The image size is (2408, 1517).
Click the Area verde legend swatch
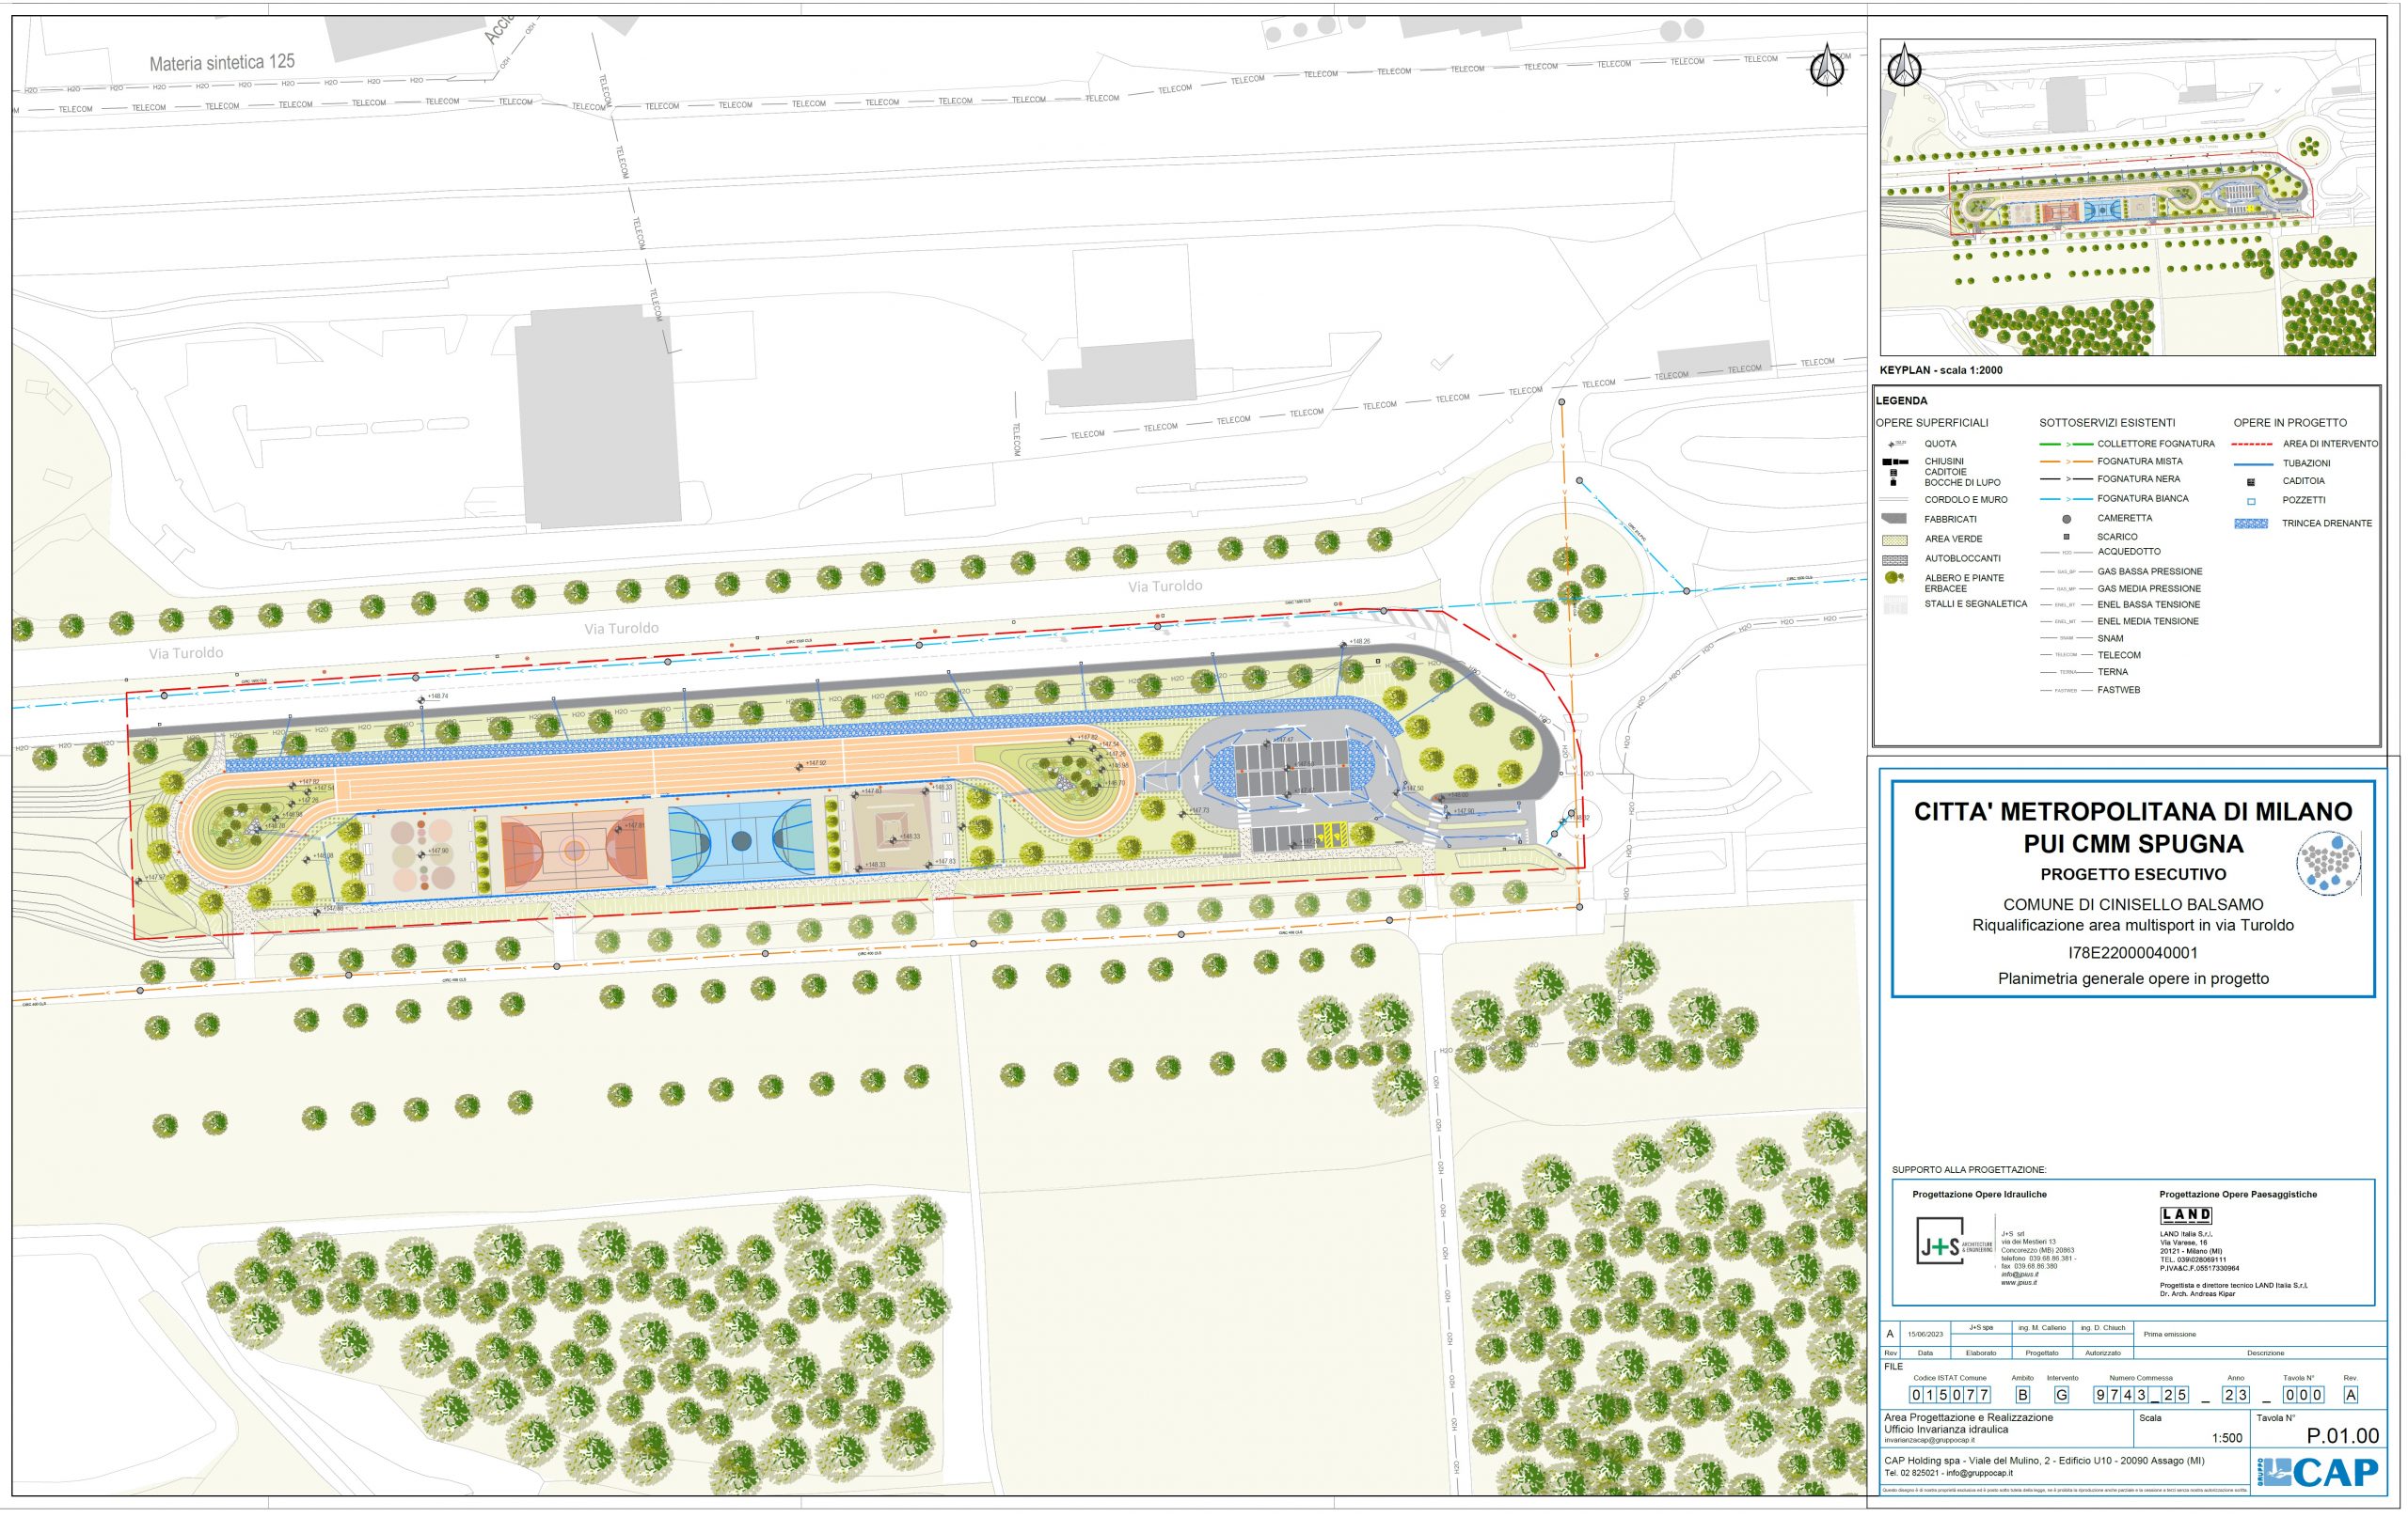coord(1894,540)
